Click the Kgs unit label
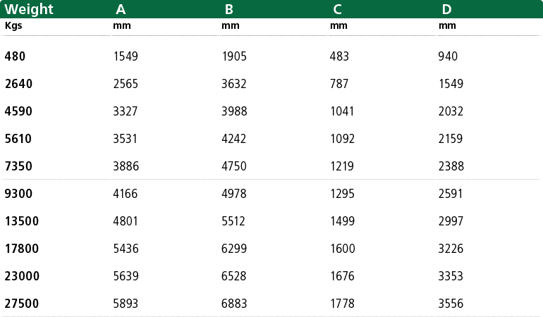 pos(13,26)
